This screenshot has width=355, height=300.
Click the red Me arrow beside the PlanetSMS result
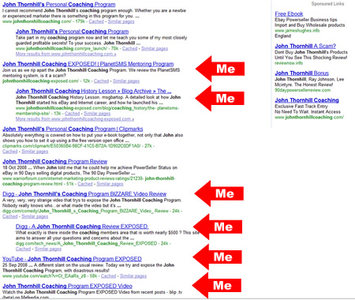click(220, 69)
